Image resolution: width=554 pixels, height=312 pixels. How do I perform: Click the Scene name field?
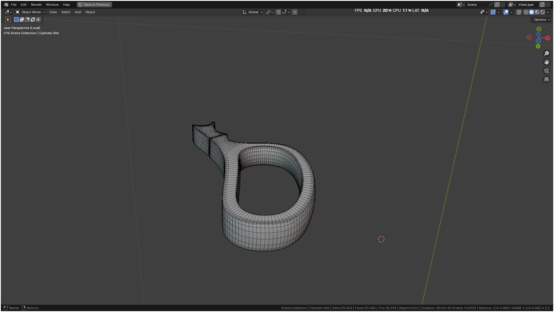pyautogui.click(x=477, y=5)
